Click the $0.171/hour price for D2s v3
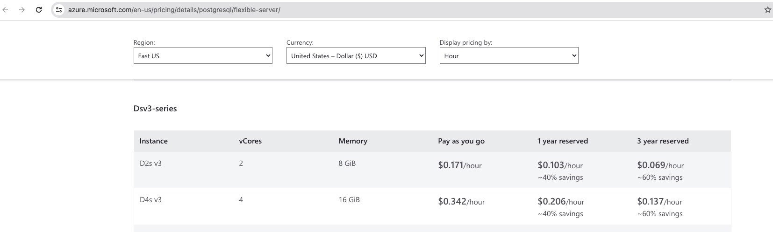Image resolution: width=773 pixels, height=232 pixels. [x=460, y=165]
